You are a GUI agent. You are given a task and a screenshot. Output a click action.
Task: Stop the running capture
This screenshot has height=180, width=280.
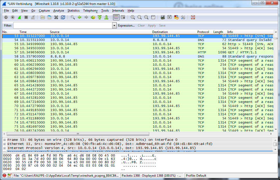point(26,17)
